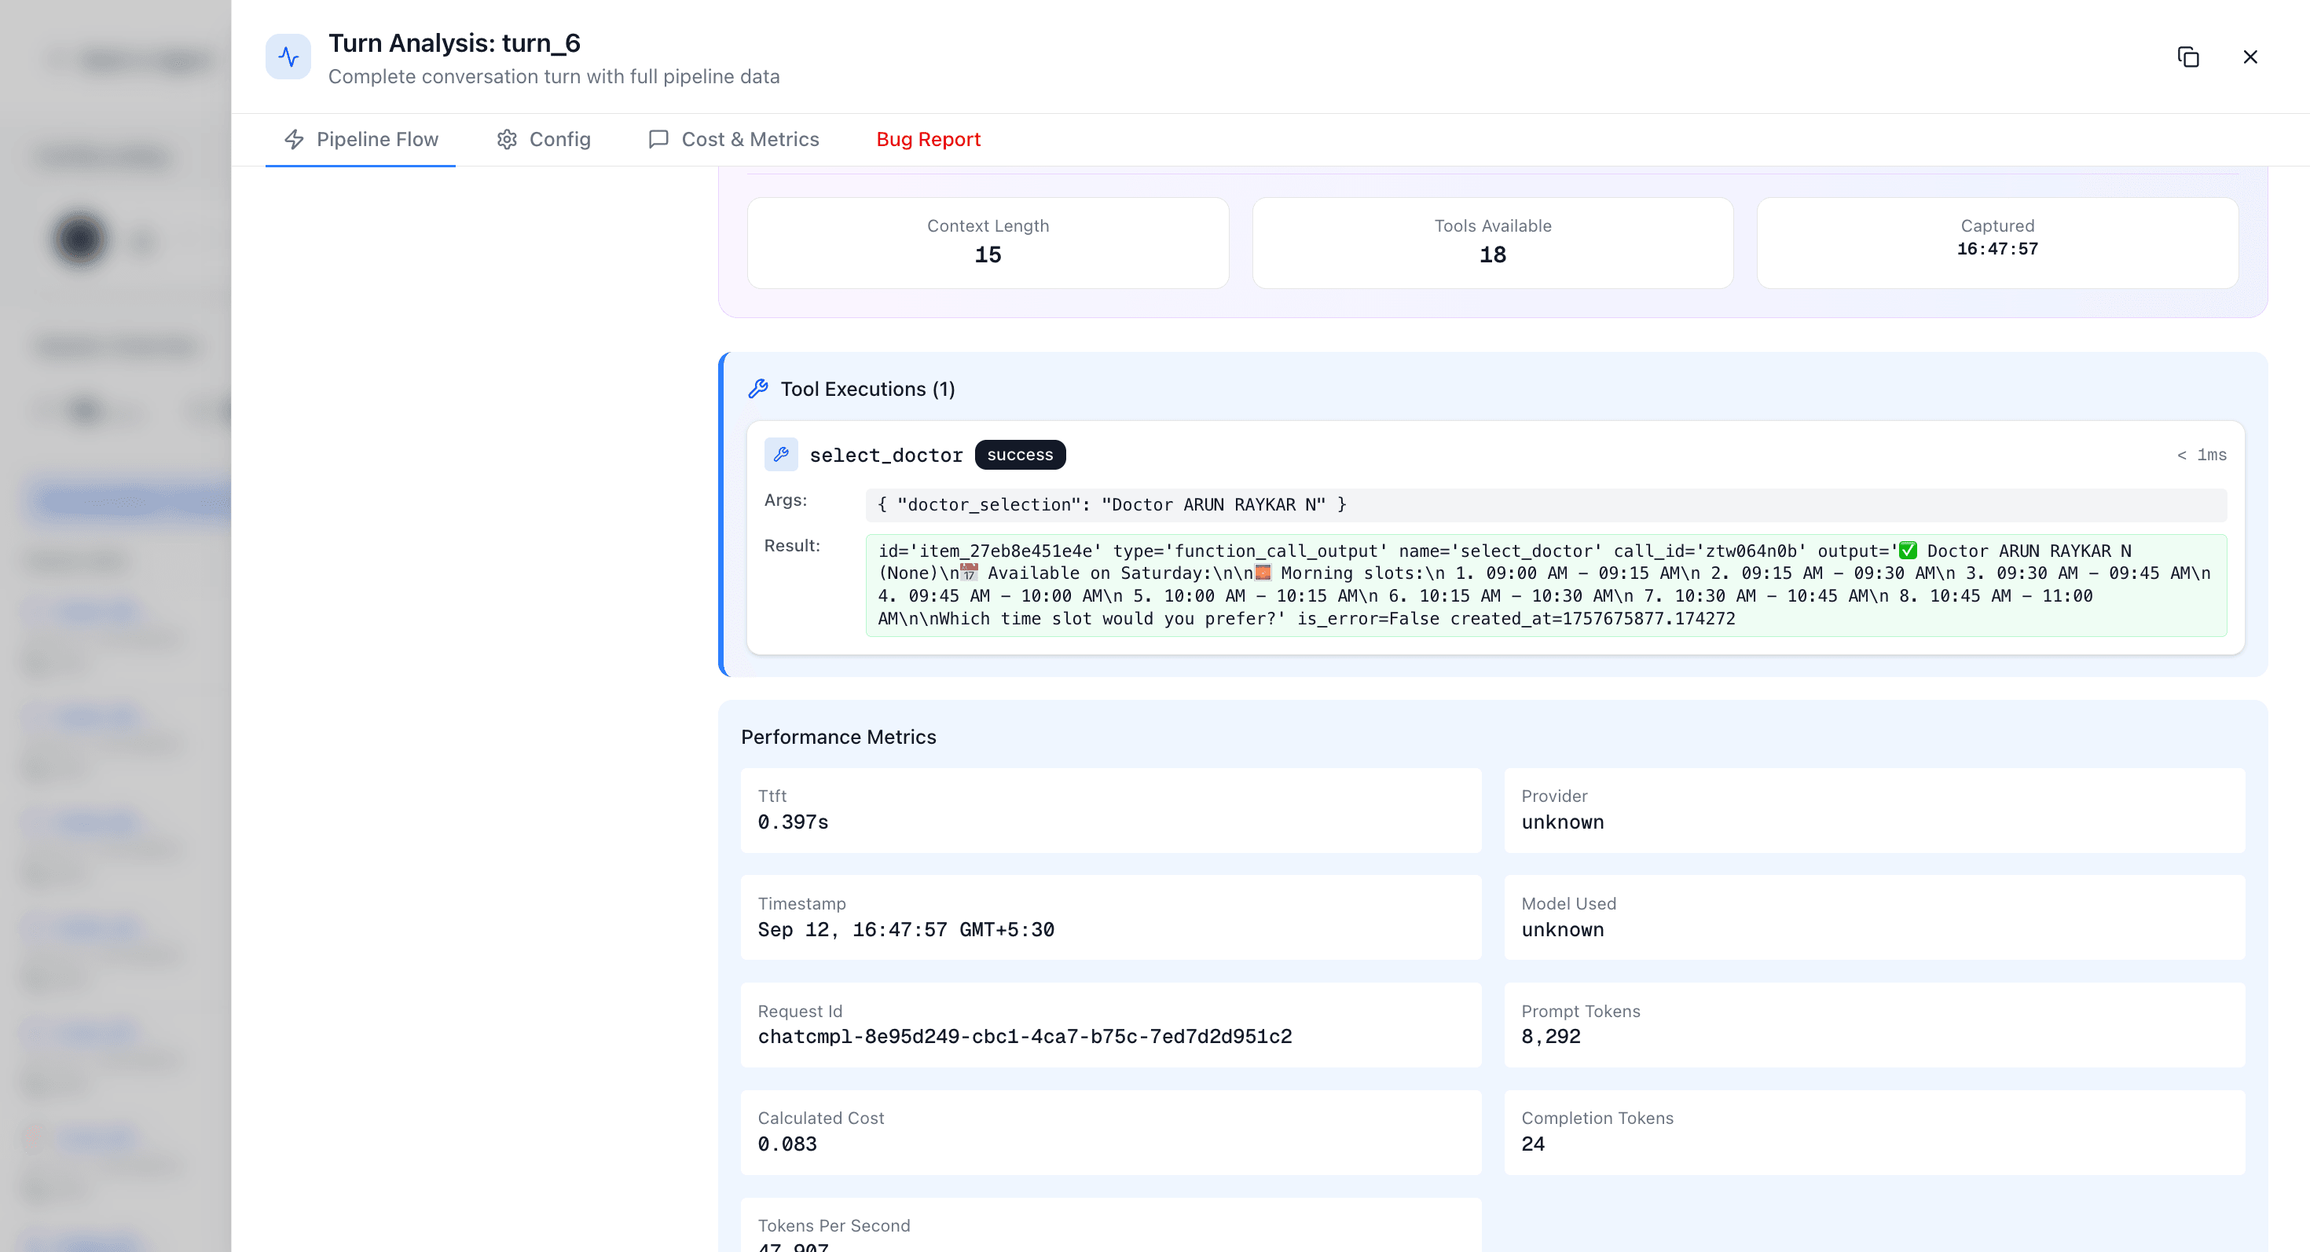Close the Turn Analysis panel
This screenshot has height=1252, width=2310.
tap(2250, 57)
